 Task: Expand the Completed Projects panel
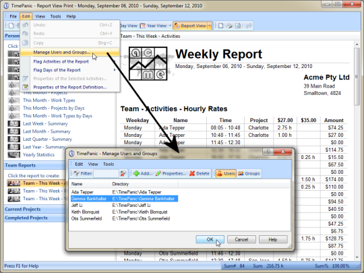coord(35,218)
